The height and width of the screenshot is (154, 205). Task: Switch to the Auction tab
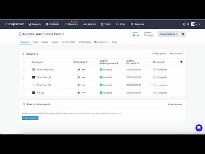pos(55,42)
